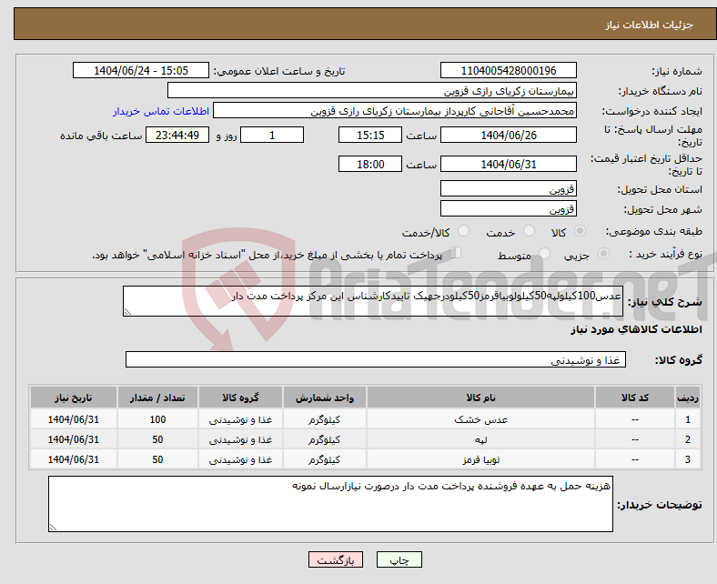This screenshot has height=584, width=717.
Task: Click the توضیحات خریدار notes textarea
Action: tap(330, 504)
